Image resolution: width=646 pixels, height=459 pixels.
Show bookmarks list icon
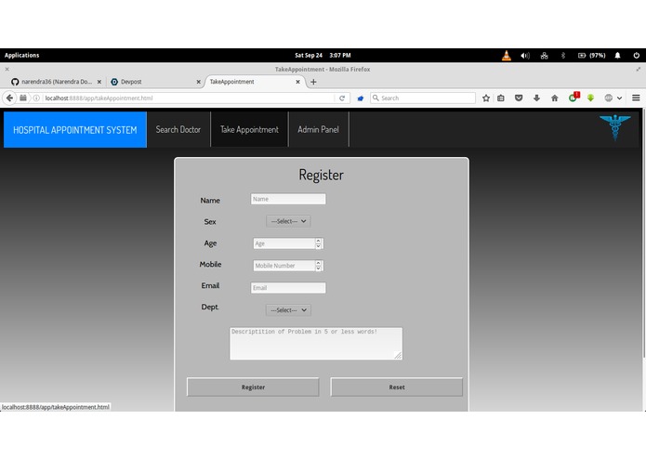501,98
